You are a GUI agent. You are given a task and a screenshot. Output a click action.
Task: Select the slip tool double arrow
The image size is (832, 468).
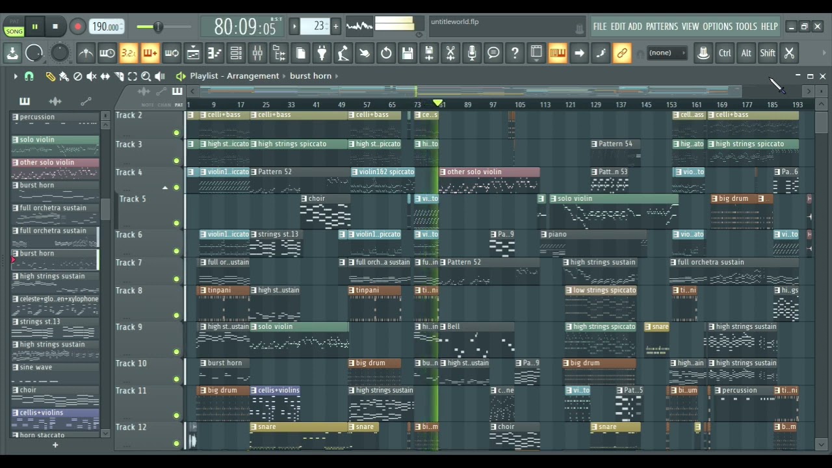(x=105, y=76)
